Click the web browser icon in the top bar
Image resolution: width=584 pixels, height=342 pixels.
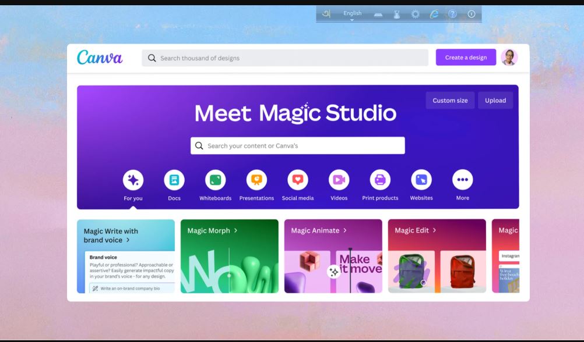click(434, 14)
